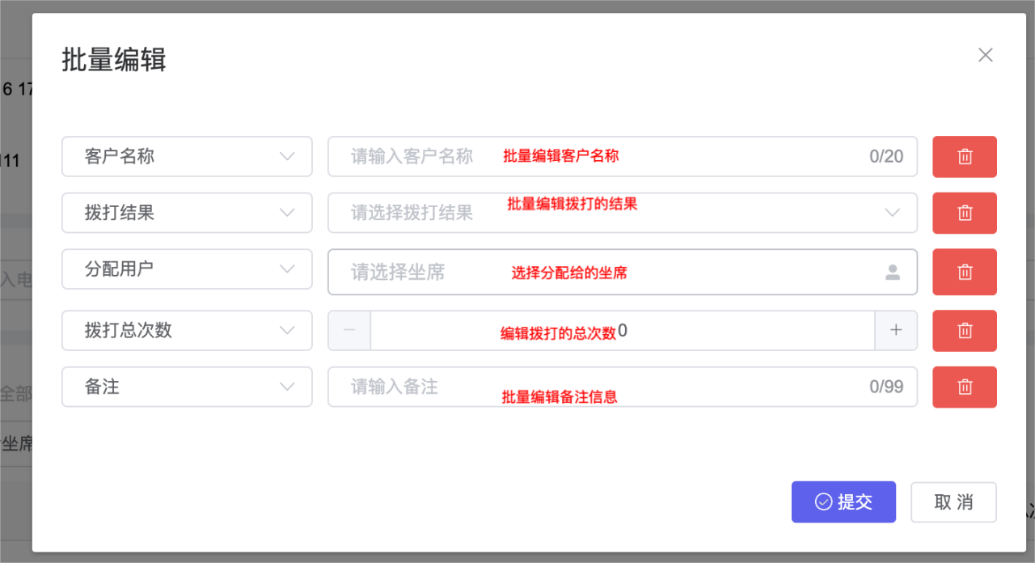Remove the 备注 row using trash icon
The height and width of the screenshot is (563, 1035).
point(965,387)
